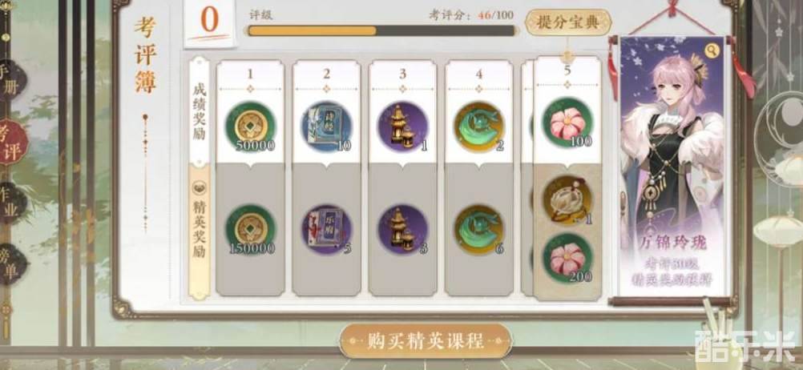This screenshot has height=370, width=803.
Task: Tap the green jade fish reward with 2
Action: pyautogui.click(x=479, y=127)
